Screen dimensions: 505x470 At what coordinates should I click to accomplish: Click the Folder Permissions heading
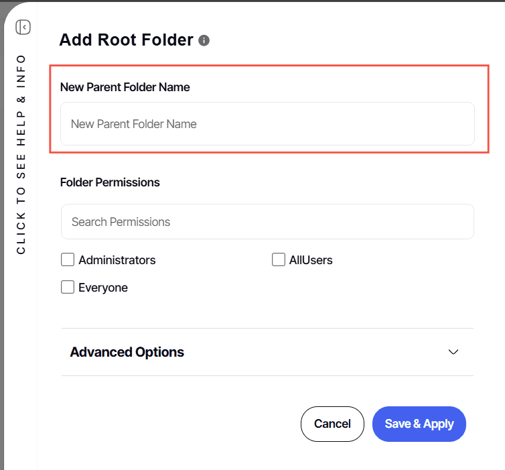pos(110,182)
